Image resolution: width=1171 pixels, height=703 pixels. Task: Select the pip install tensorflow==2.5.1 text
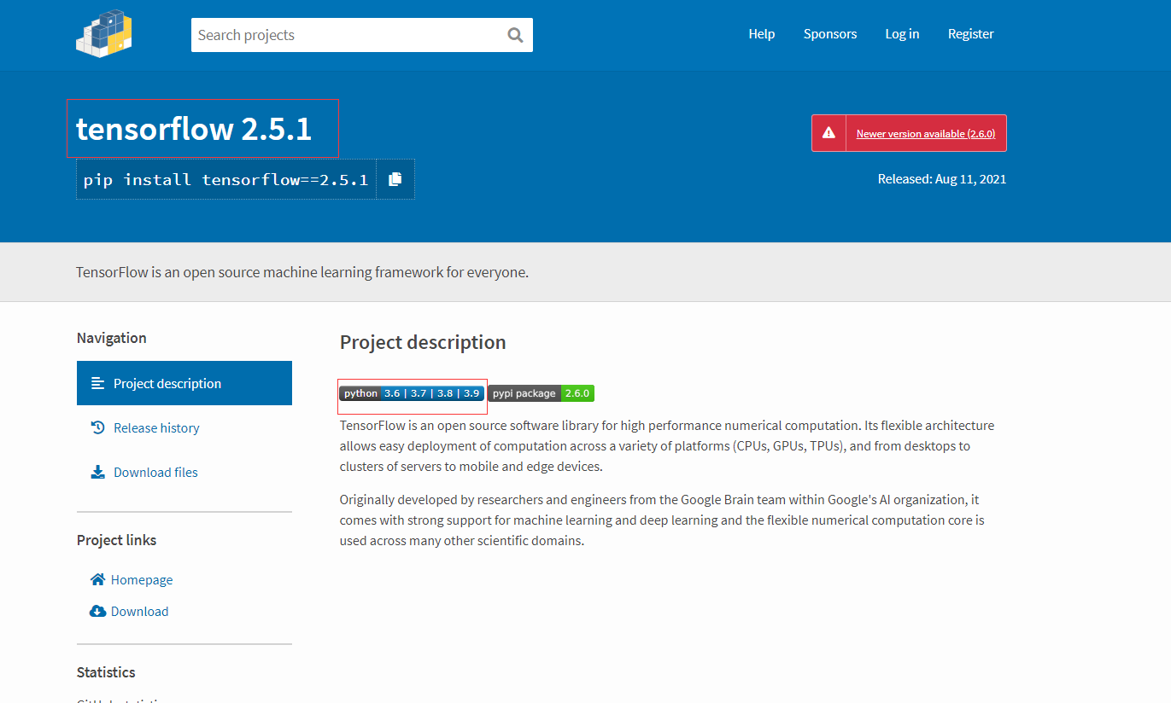226,179
